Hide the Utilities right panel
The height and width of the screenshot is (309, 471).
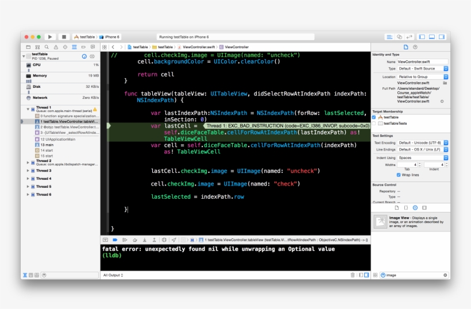point(442,37)
